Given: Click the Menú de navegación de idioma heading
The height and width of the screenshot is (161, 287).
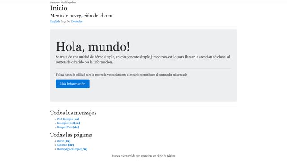Looking at the screenshot, I should click(x=82, y=16).
